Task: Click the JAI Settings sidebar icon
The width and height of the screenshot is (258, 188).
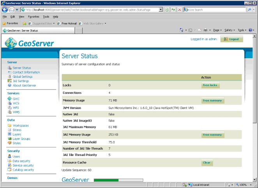Action: tap(9, 81)
